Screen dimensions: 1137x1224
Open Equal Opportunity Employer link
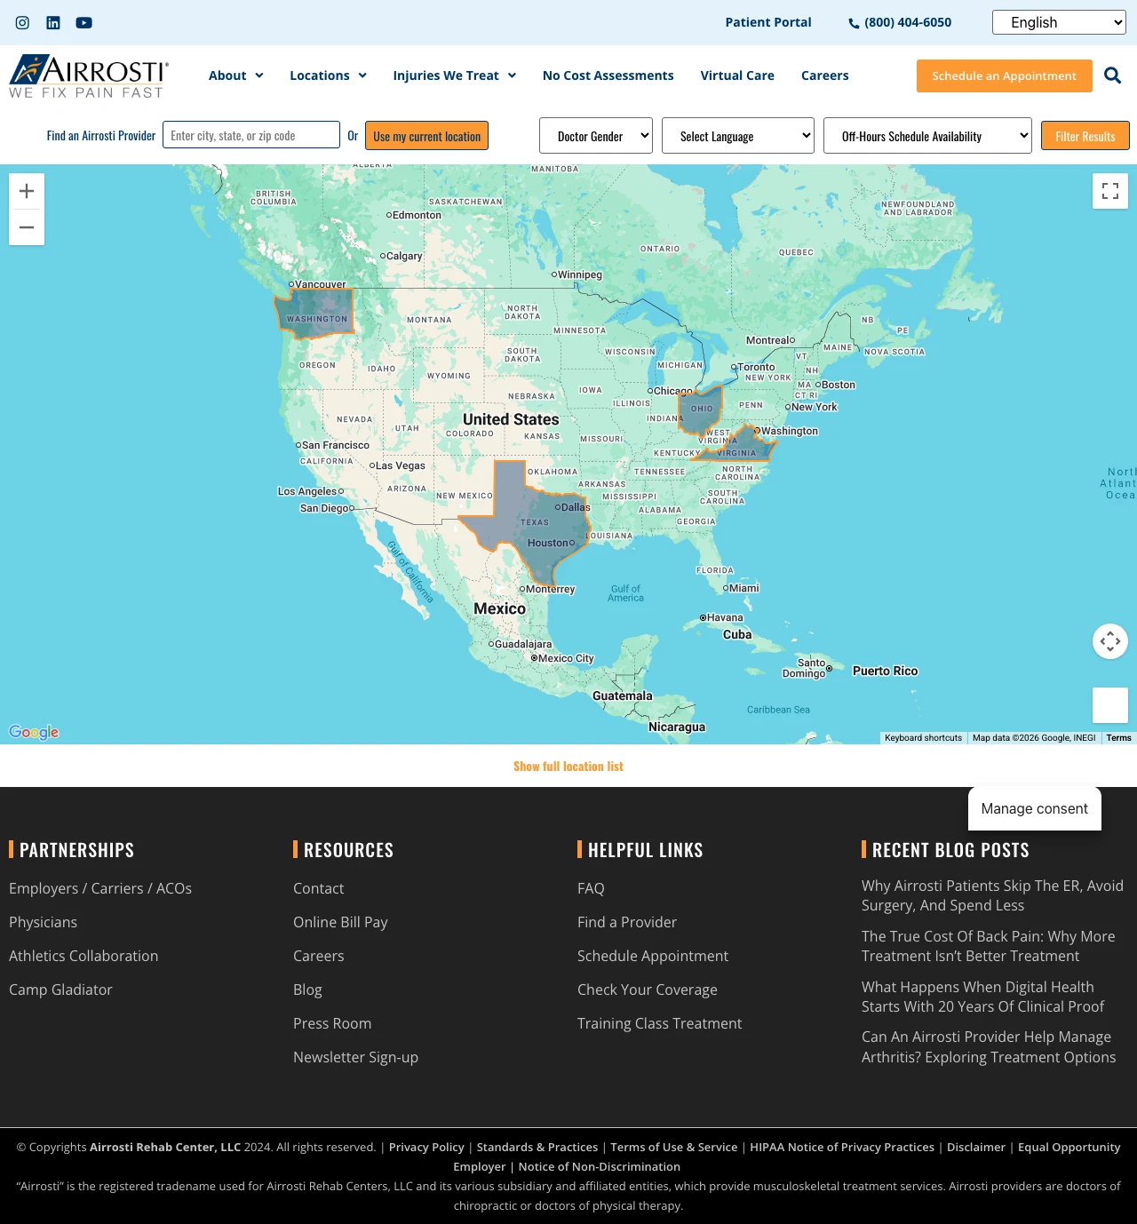coord(1069,1147)
